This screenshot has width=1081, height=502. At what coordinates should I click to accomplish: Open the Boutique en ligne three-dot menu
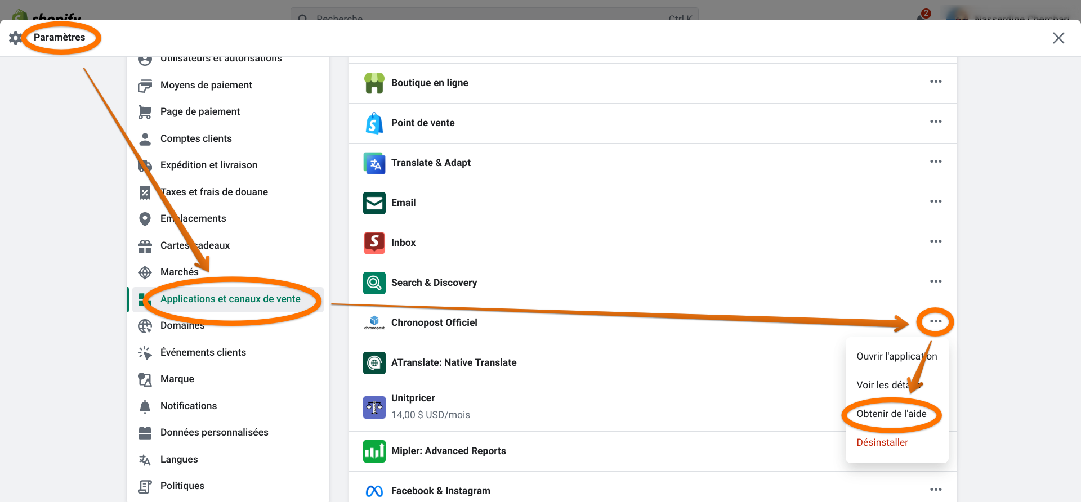936,82
